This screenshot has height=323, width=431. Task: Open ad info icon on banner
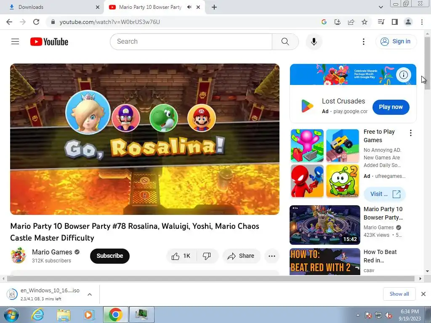[x=403, y=75]
